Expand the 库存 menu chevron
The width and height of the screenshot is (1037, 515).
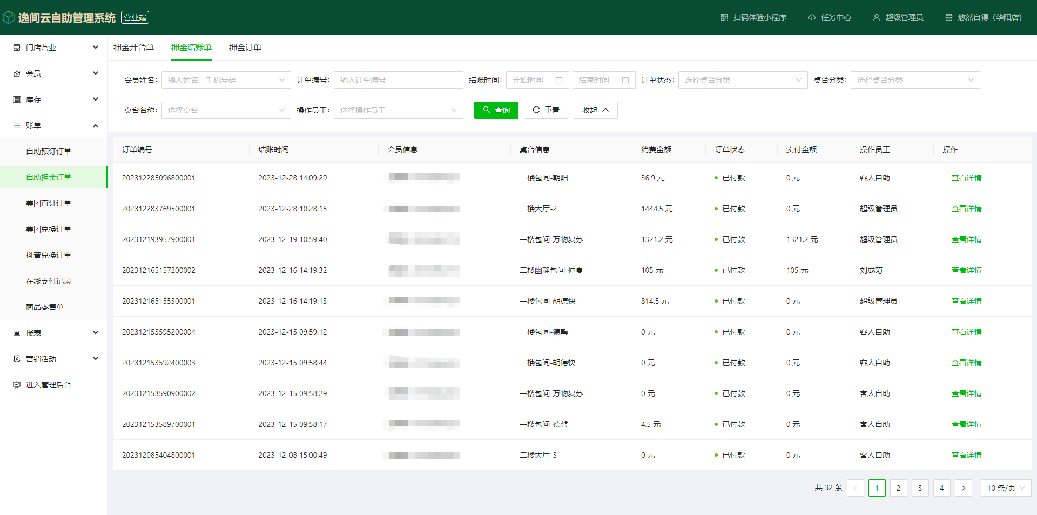point(96,99)
